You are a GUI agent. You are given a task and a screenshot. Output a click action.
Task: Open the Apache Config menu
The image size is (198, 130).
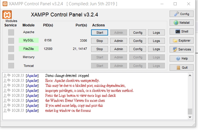pyautogui.click(x=138, y=33)
